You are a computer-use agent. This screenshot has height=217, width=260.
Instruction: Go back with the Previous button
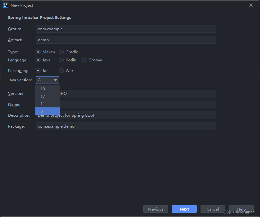click(x=156, y=209)
